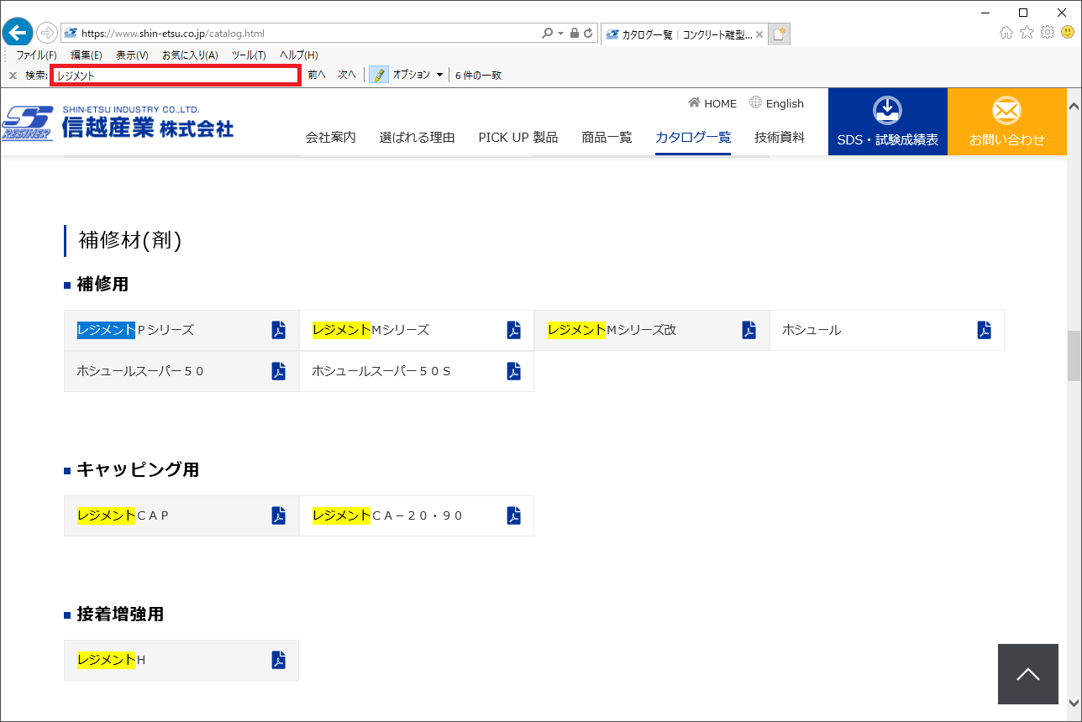
Task: Open a new tab with the blank tab button
Action: tap(780, 34)
